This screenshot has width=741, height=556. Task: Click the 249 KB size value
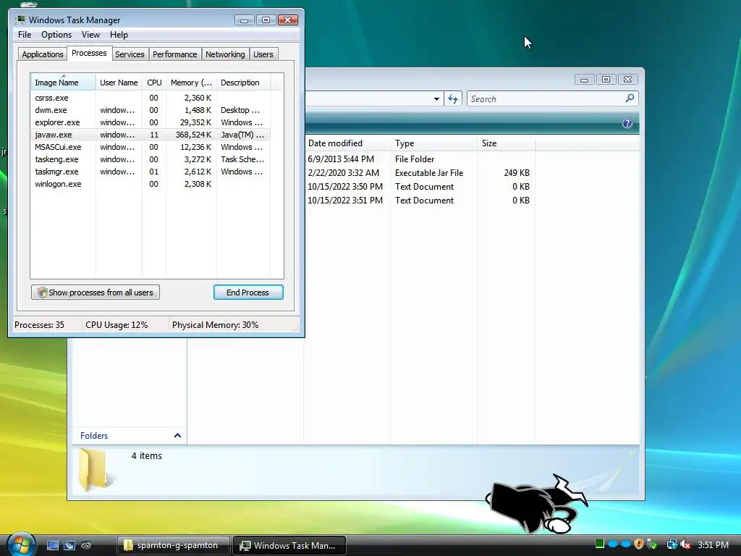(x=517, y=173)
